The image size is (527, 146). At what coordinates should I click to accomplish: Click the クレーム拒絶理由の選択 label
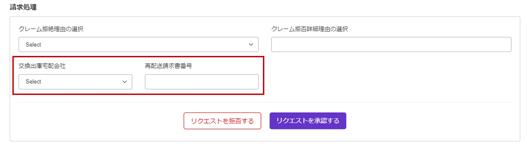coord(51,29)
